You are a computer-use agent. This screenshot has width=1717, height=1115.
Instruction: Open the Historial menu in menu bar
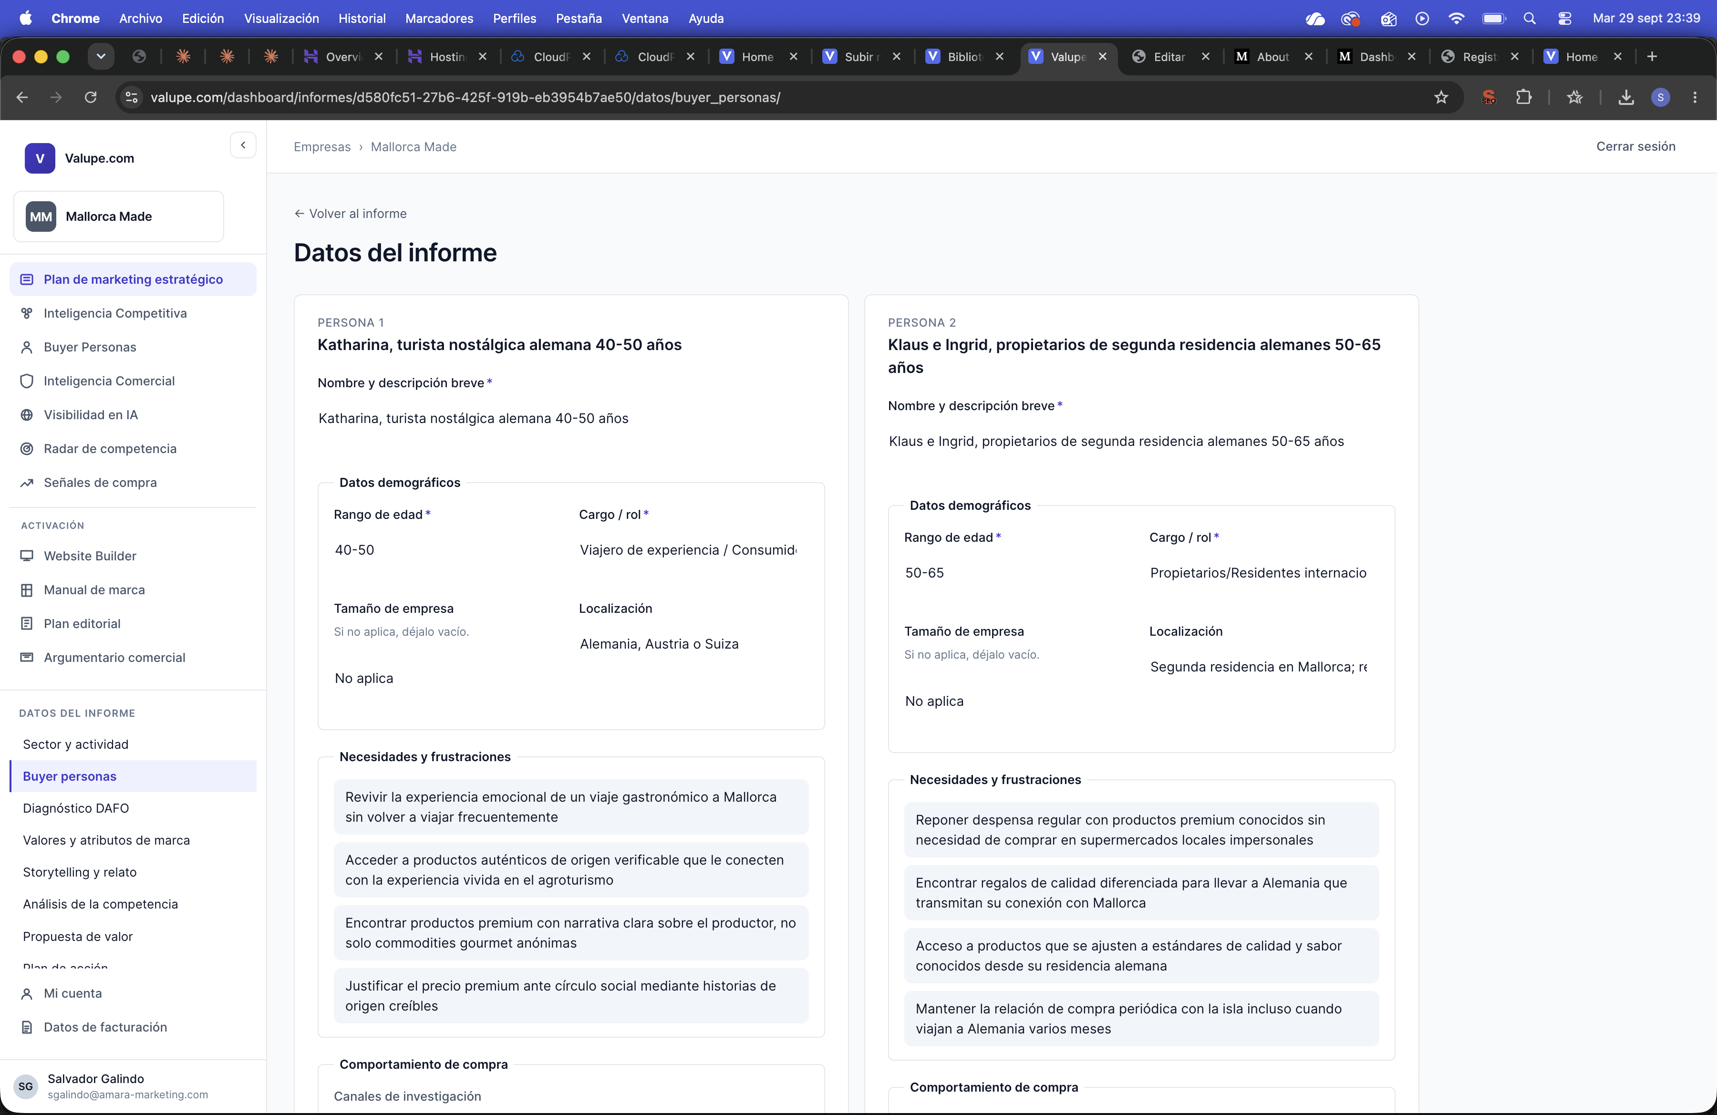pyautogui.click(x=362, y=18)
